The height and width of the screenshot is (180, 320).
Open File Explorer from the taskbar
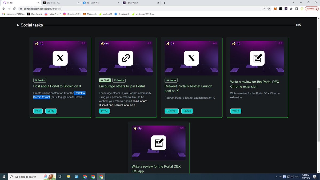coord(68,177)
